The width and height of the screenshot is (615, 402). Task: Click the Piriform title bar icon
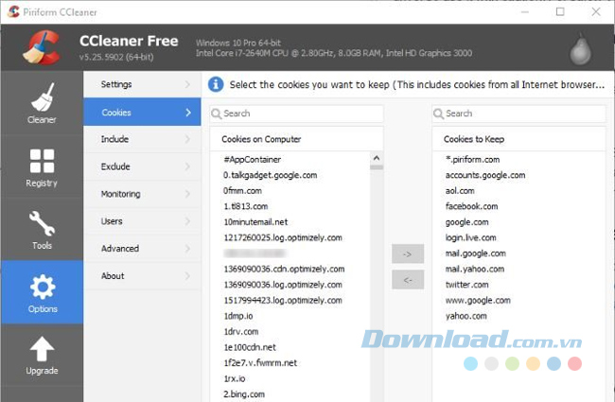[x=13, y=11]
